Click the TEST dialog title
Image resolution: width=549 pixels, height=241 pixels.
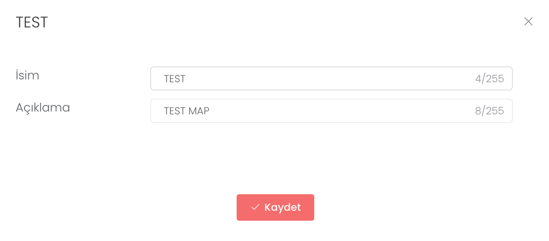[x=32, y=22]
